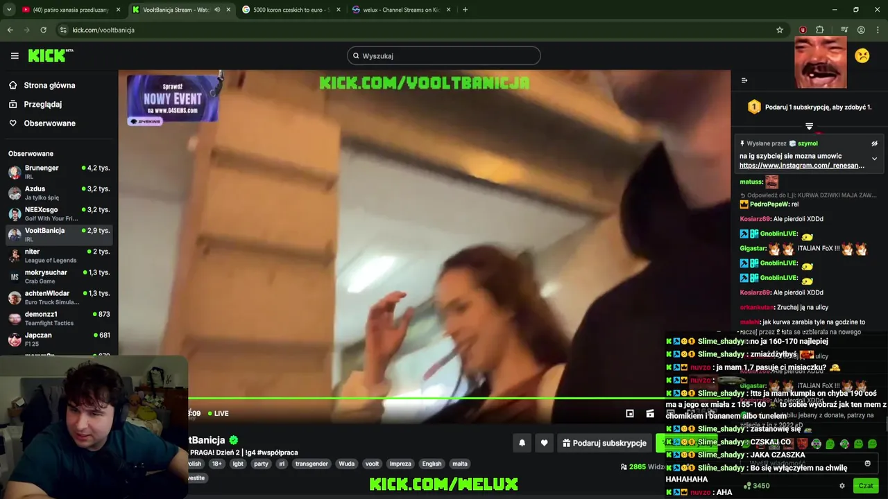Viewport: 888px width, 499px height.
Task: Focus the Wyszukaj search field
Action: click(x=444, y=56)
